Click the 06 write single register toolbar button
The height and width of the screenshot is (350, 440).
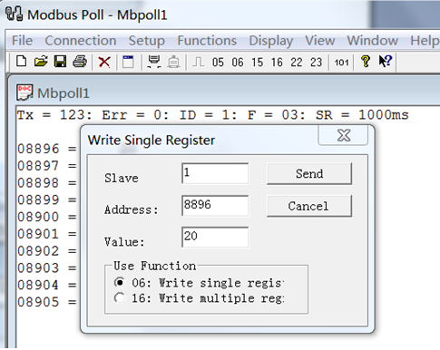pos(238,63)
